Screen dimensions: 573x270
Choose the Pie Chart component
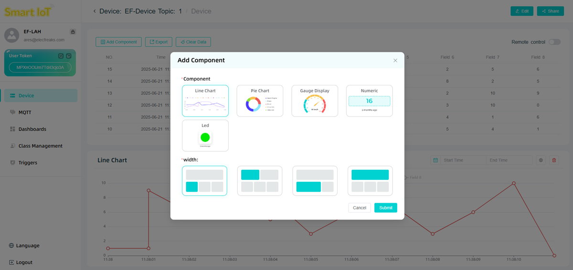260,101
